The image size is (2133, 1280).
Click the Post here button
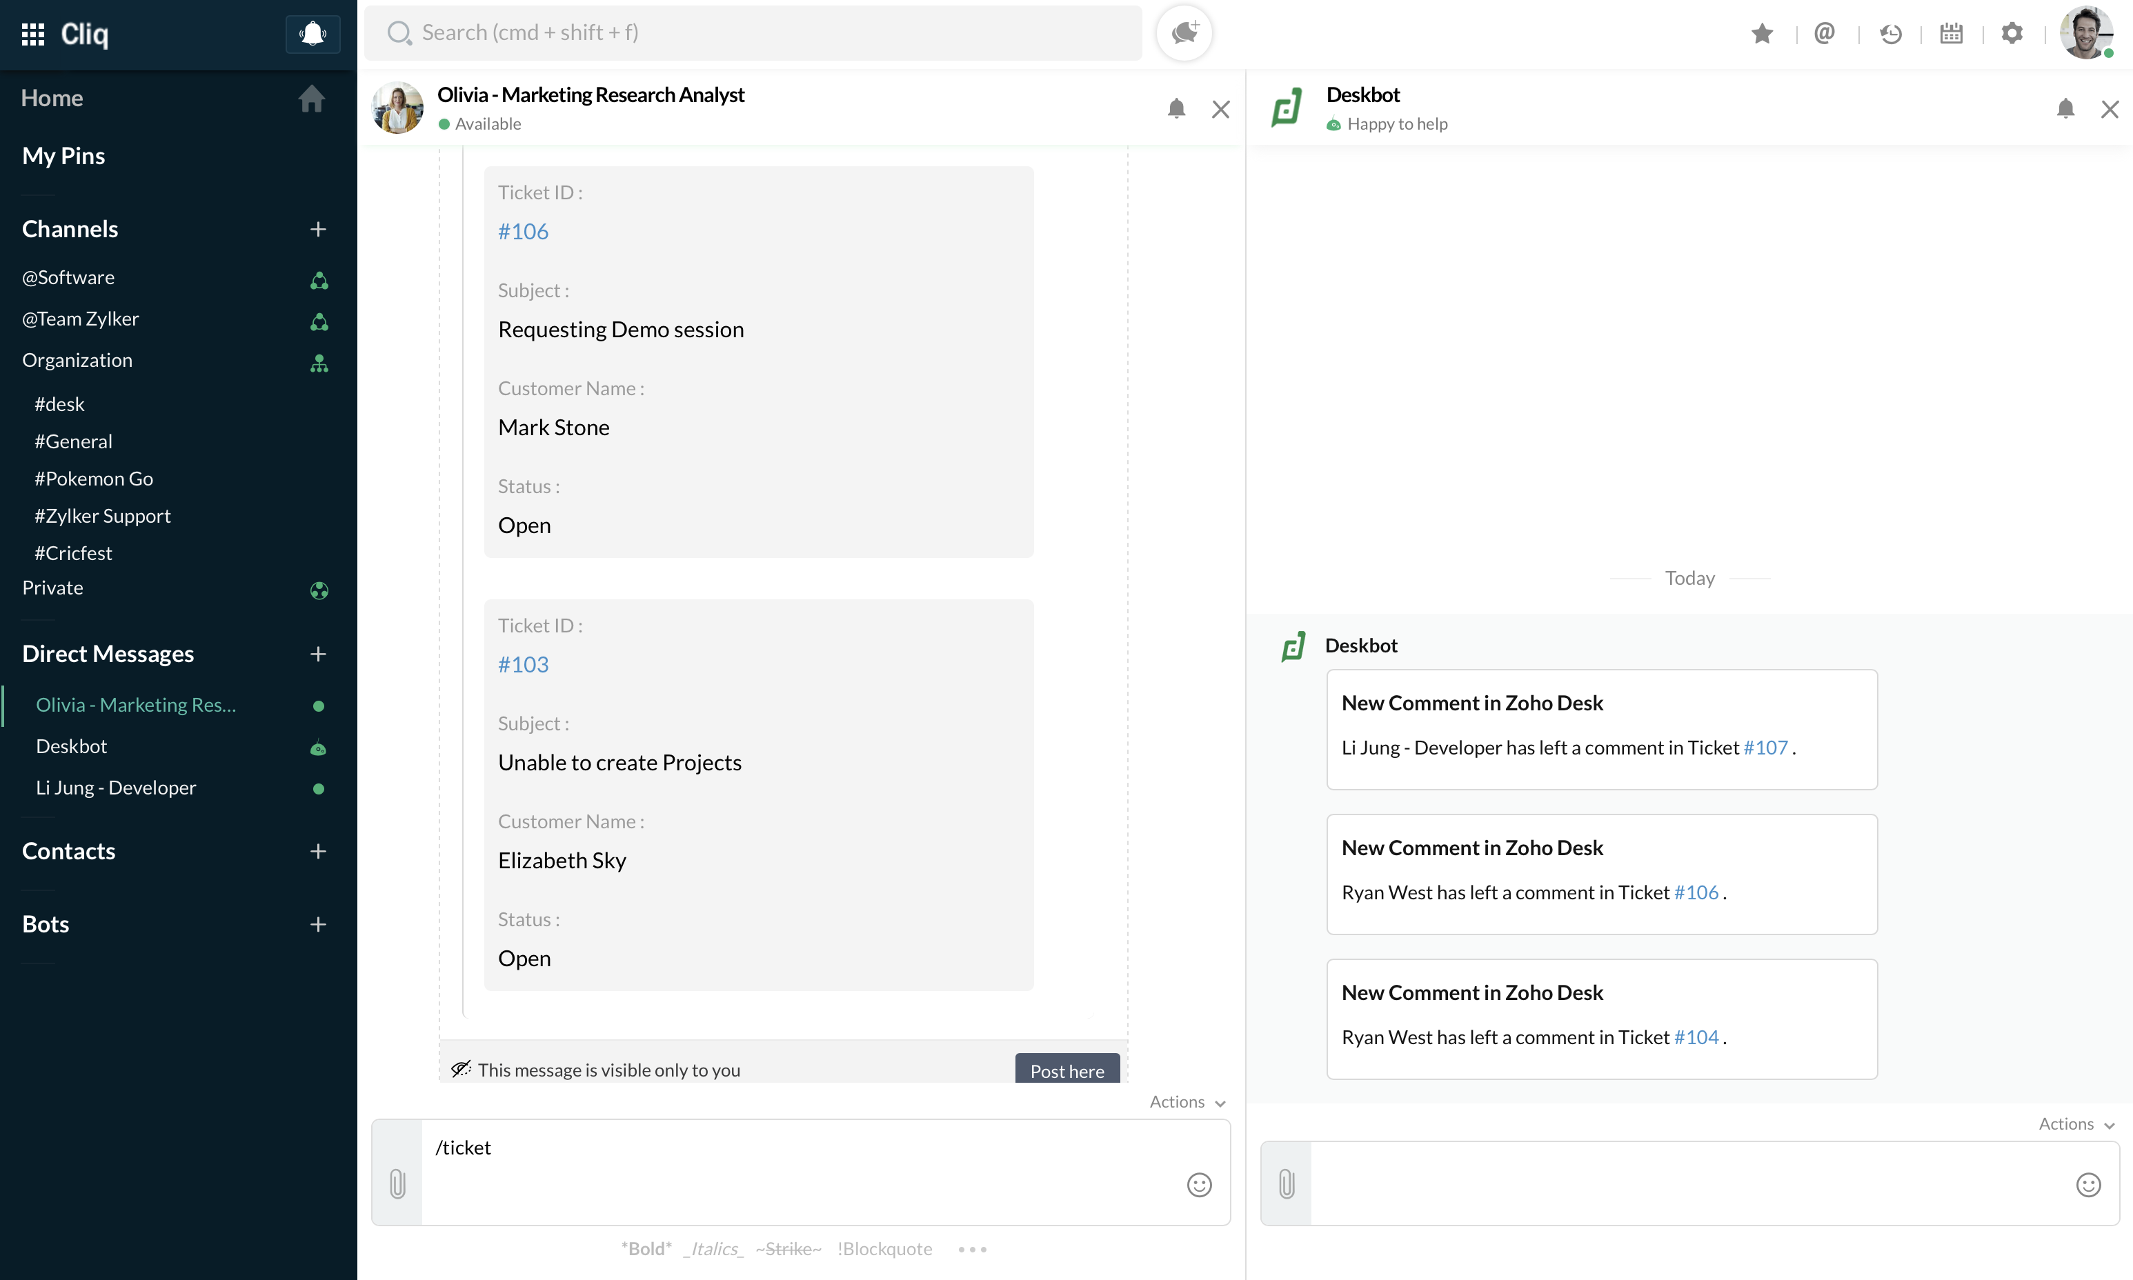pyautogui.click(x=1066, y=1070)
